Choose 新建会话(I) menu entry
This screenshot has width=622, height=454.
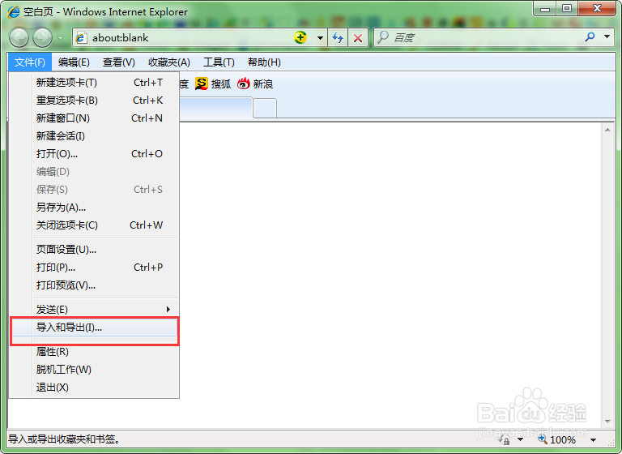[94, 136]
